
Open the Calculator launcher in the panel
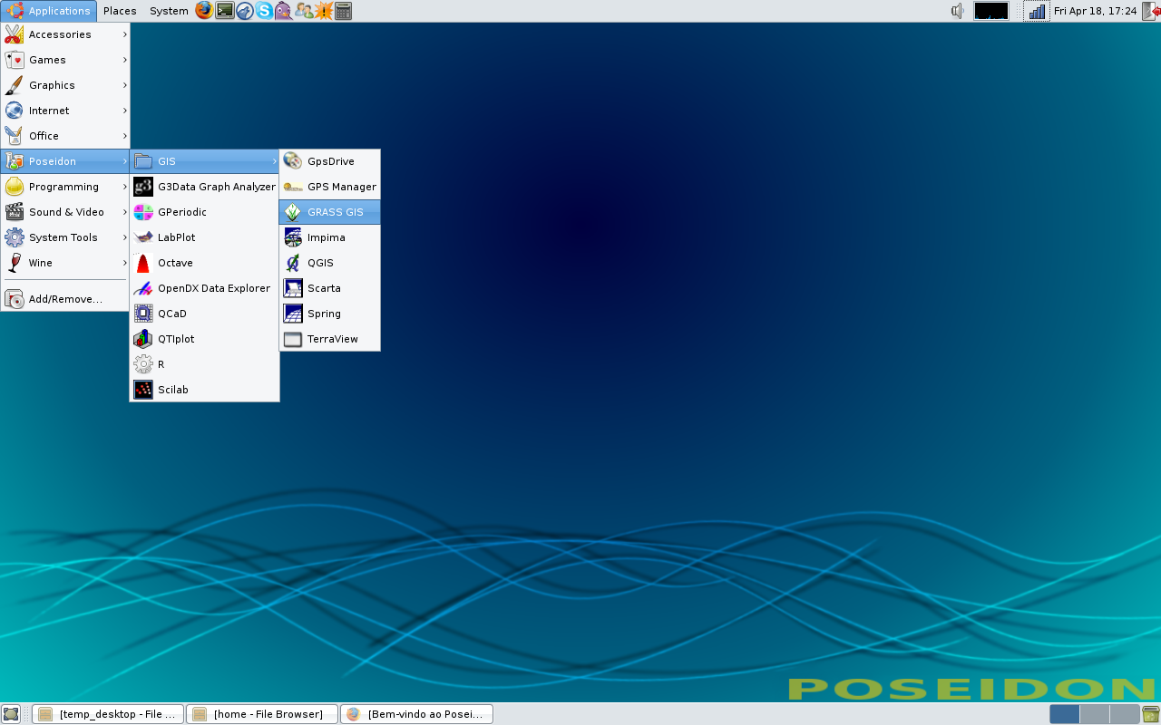tap(343, 11)
